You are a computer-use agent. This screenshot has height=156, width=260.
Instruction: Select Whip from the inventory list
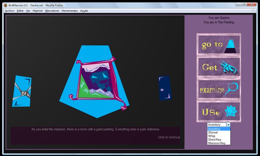(x=219, y=136)
